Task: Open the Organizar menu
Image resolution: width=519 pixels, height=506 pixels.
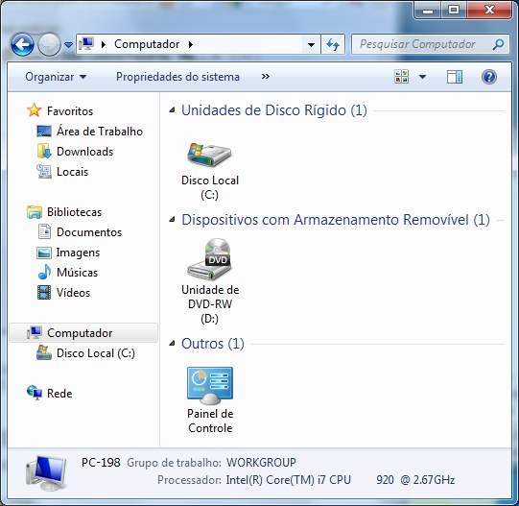Action: 56,77
